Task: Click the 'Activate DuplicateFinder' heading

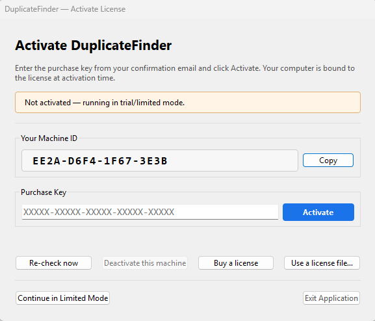Action: point(94,45)
